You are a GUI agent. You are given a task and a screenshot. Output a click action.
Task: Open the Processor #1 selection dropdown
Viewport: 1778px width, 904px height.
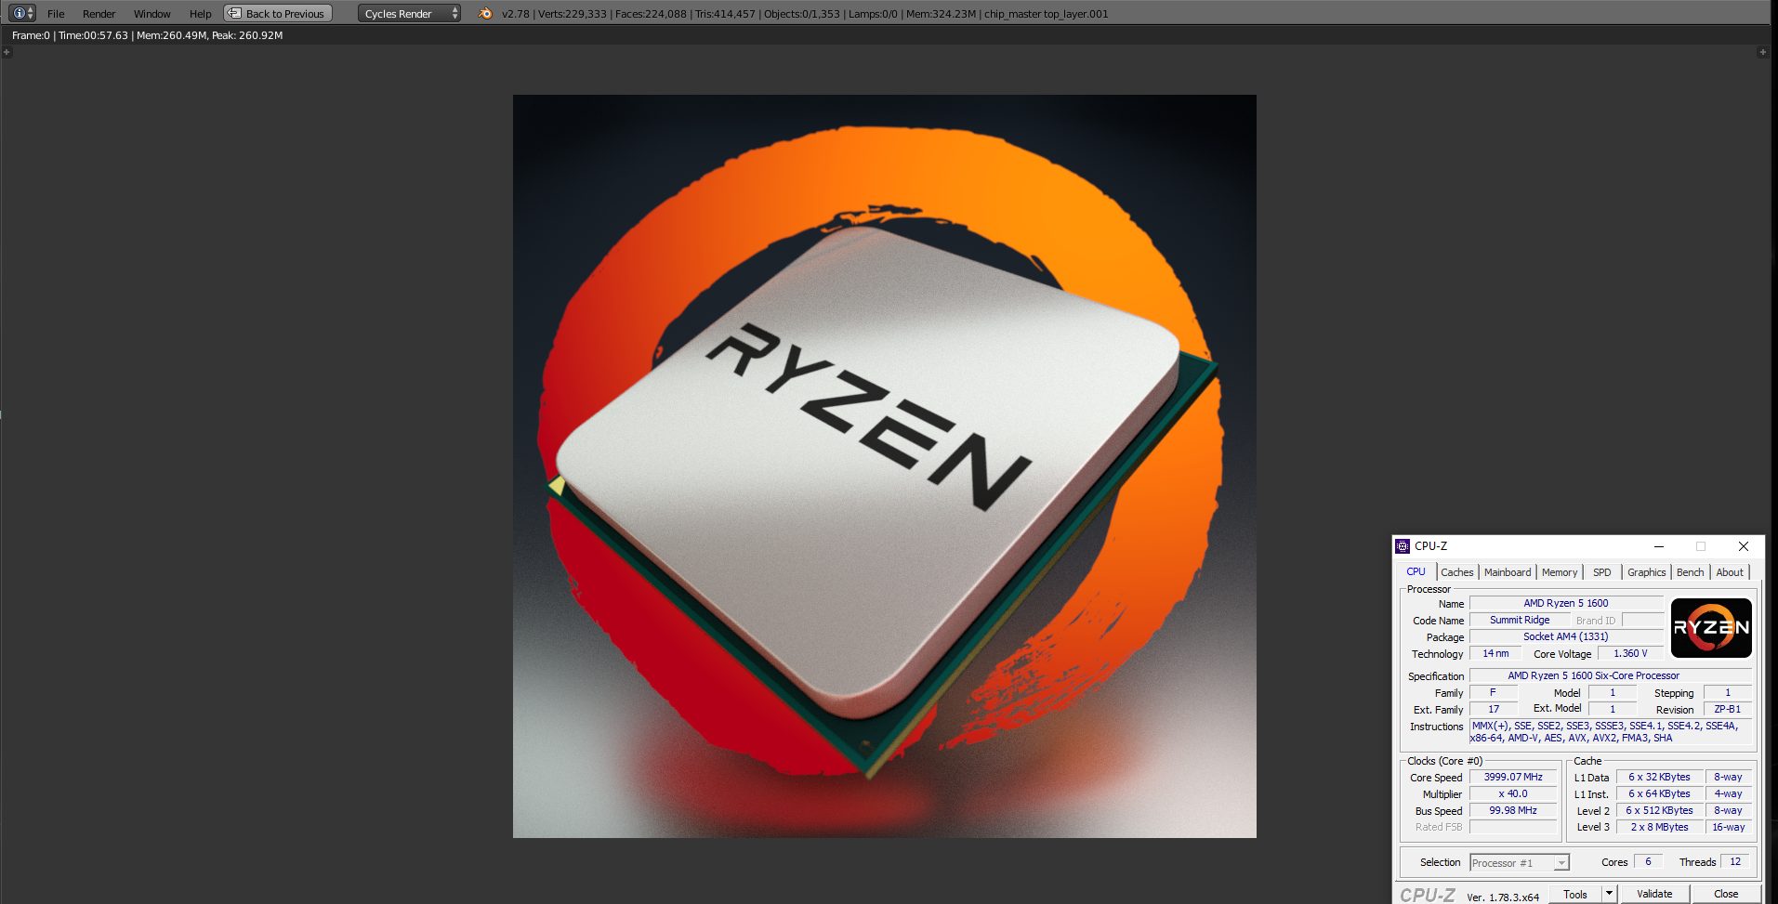pos(1520,863)
